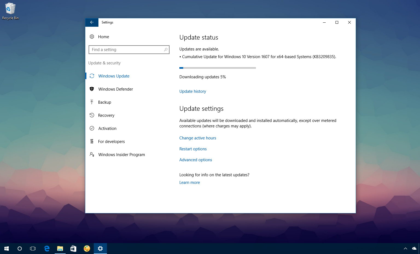Click the Find a setting search box
This screenshot has width=420, height=254.
coord(129,50)
